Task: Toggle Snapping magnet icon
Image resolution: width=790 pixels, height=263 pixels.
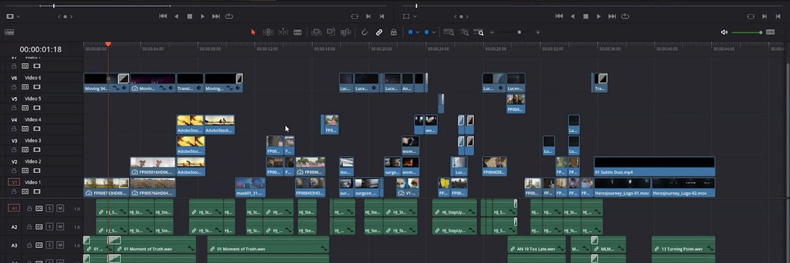Action: (364, 32)
